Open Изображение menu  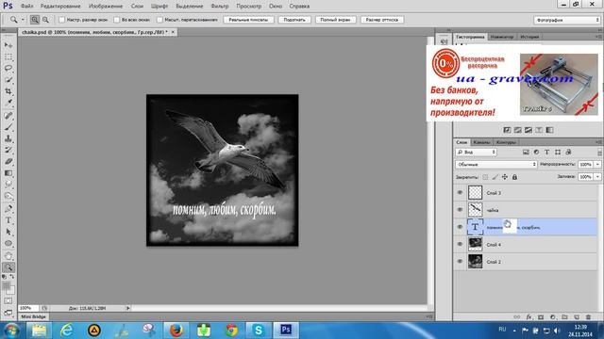pos(106,7)
